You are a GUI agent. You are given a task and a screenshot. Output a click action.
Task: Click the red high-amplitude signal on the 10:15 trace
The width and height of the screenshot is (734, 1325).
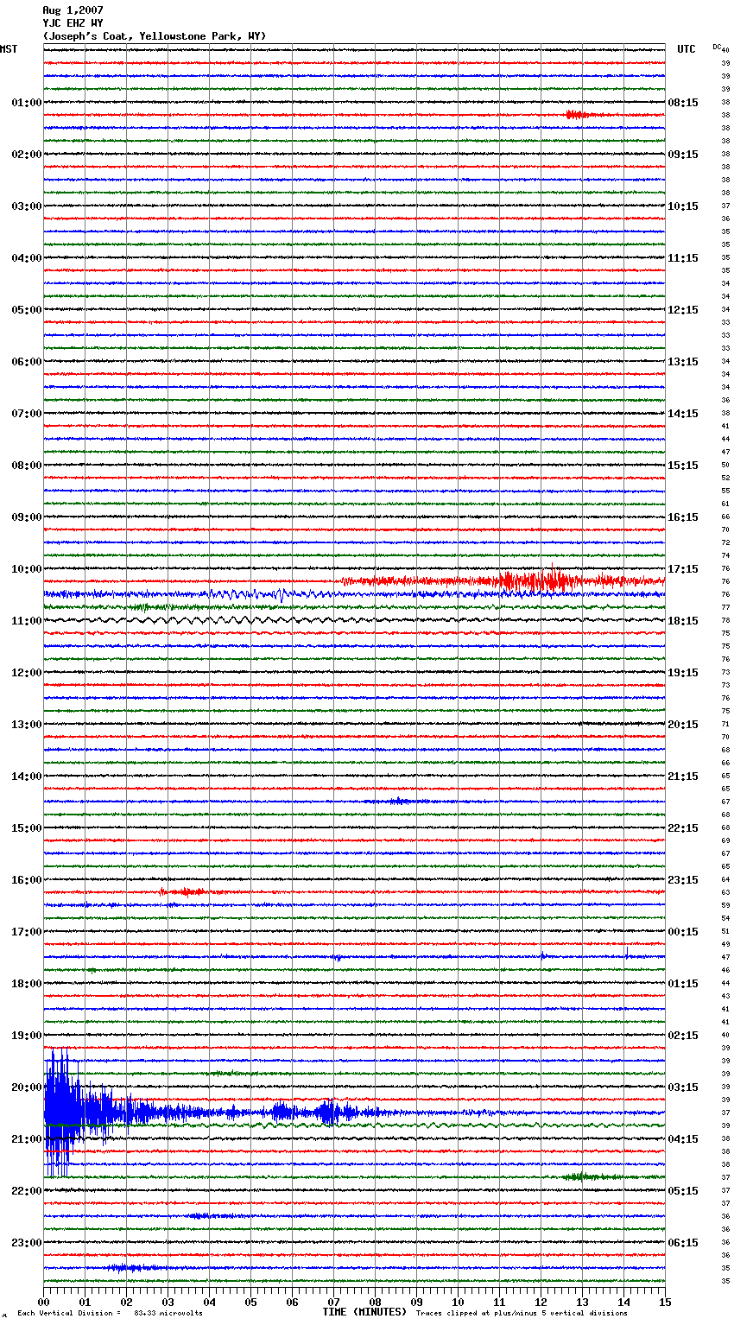(535, 580)
